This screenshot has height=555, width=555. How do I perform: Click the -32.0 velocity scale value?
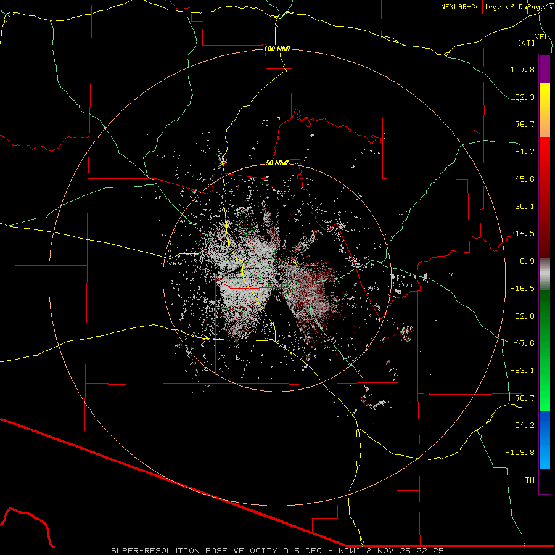522,316
